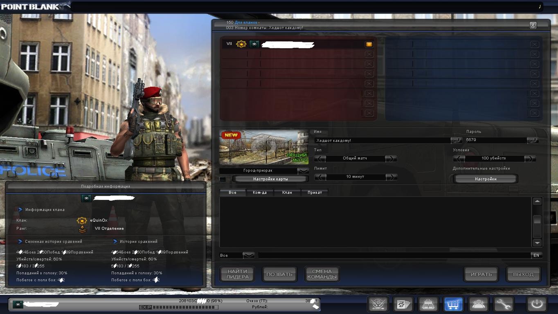Close the second slot of the red team

(369, 54)
